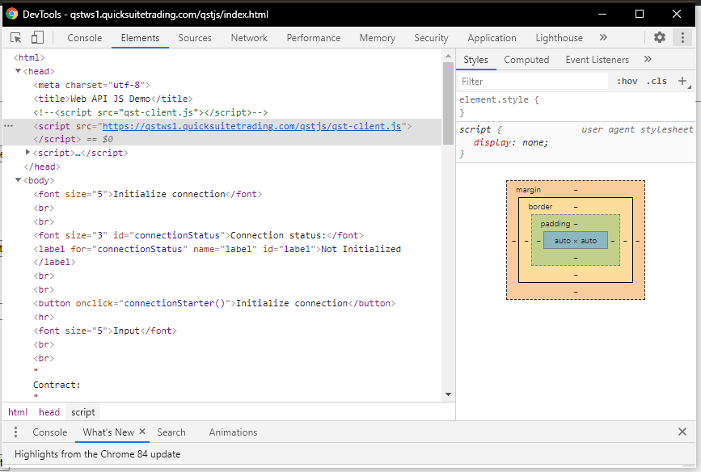The image size is (701, 472).
Task: Select the meta charset utf-8 node
Action: (x=91, y=85)
